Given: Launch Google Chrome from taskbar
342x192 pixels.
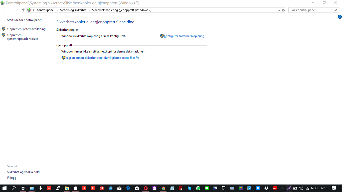Looking at the screenshot, I should coord(163,188).
